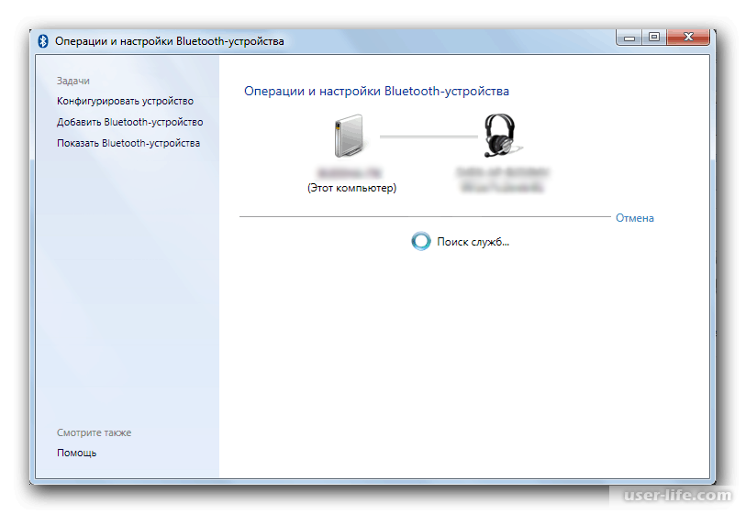This screenshot has width=746, height=514.
Task: Close the Bluetooth settings window
Action: 689,38
